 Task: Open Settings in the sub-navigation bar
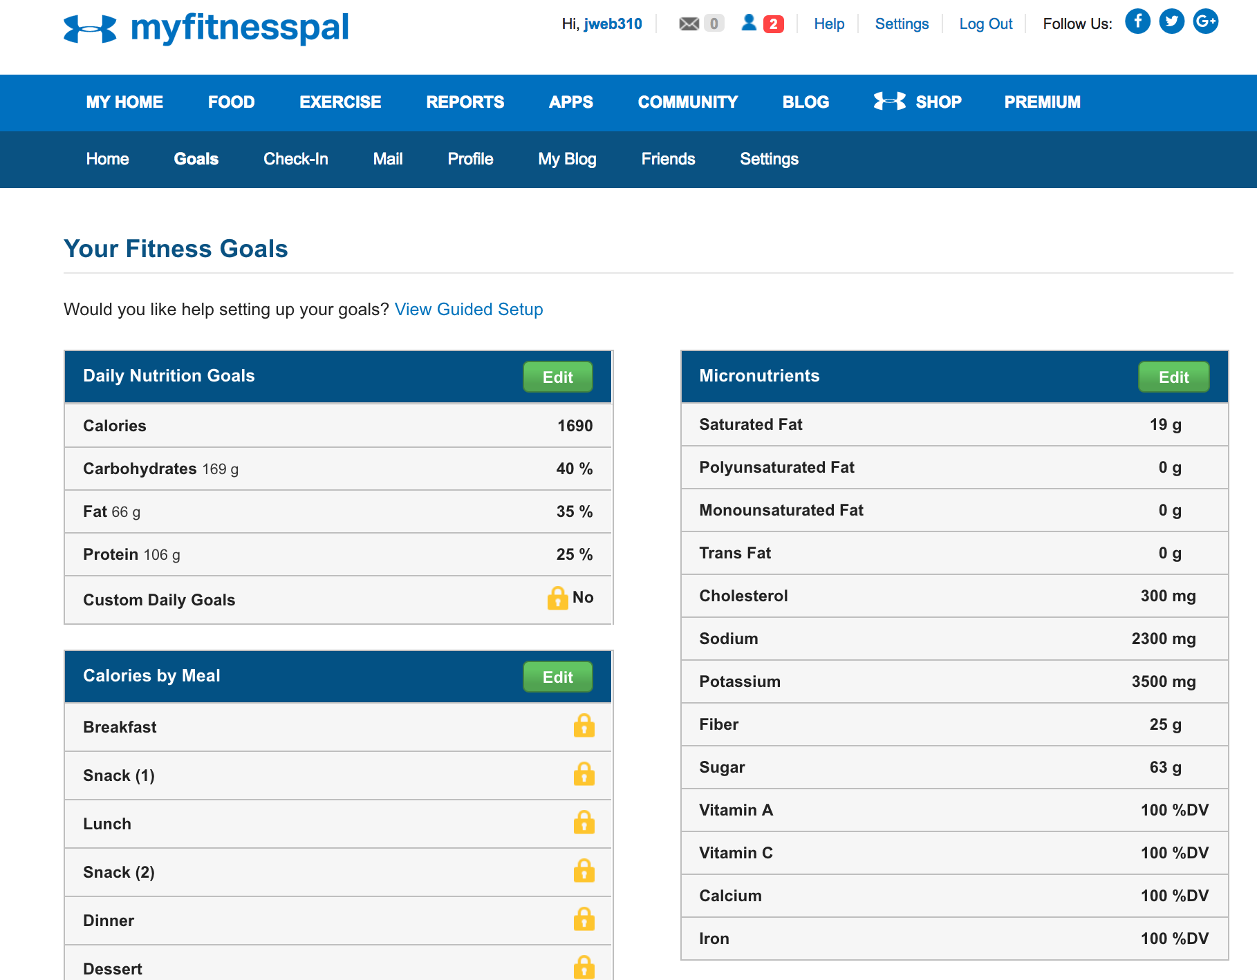(769, 159)
